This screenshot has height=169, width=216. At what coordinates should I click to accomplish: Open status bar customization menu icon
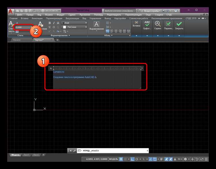pyautogui.click(x=206, y=159)
